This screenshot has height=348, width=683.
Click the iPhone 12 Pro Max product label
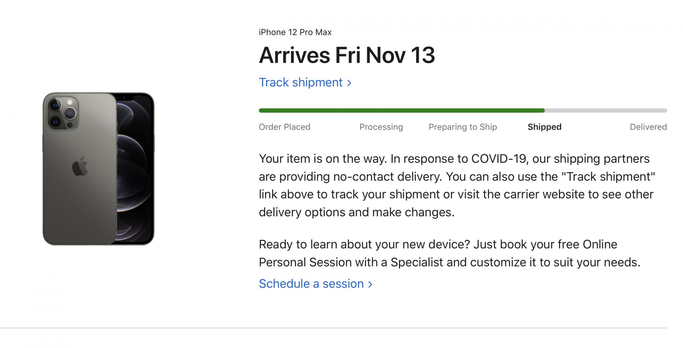tap(295, 32)
